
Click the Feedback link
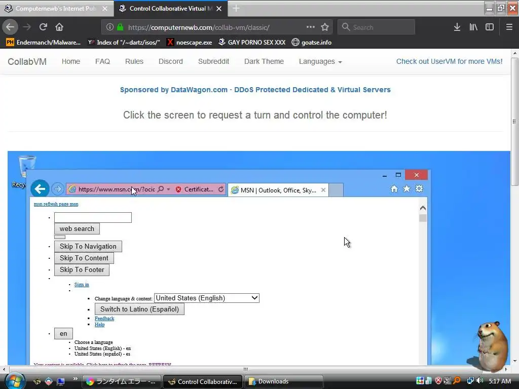click(x=104, y=319)
